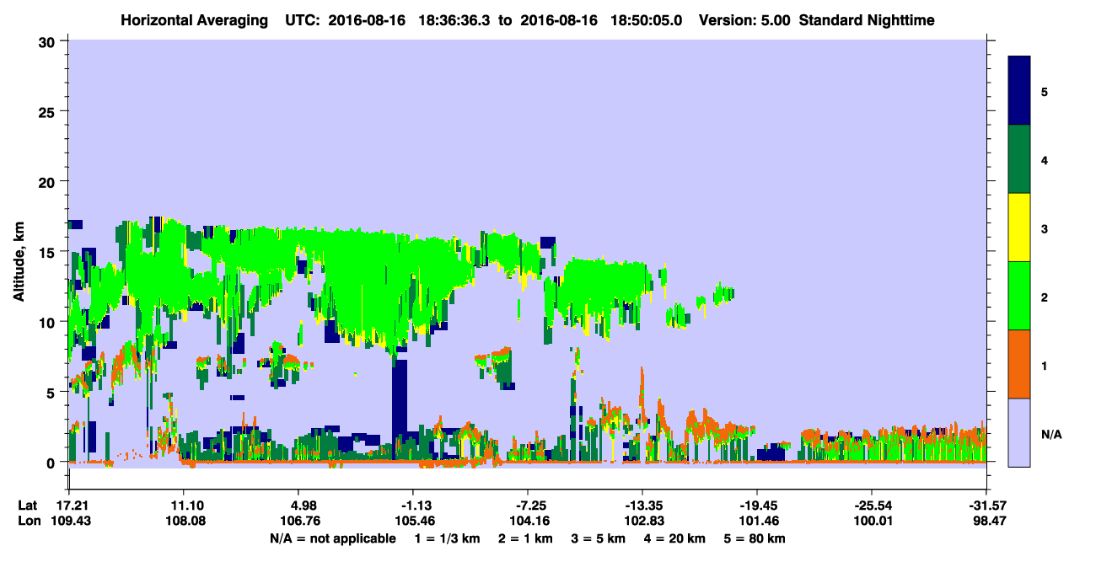
Task: Click the yellow colorbar segment labeled 3
Action: [1019, 227]
